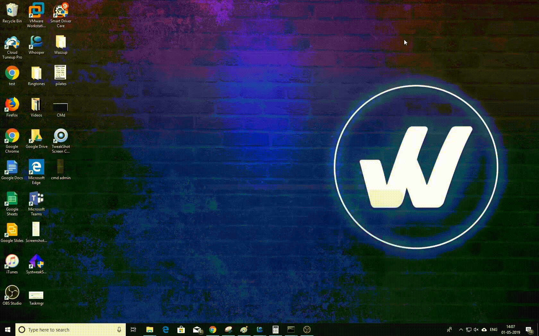Open the paint palette app on the taskbar

(x=244, y=330)
